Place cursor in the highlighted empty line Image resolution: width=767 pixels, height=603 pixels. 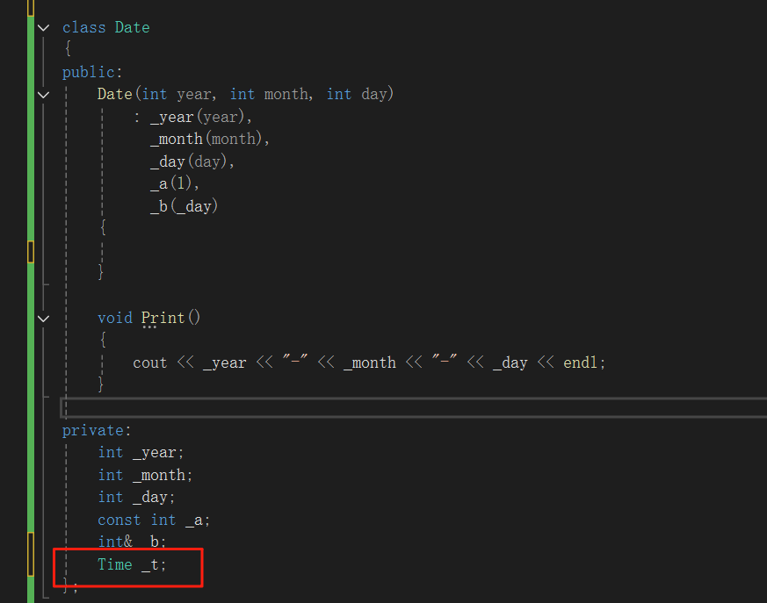coord(414,408)
